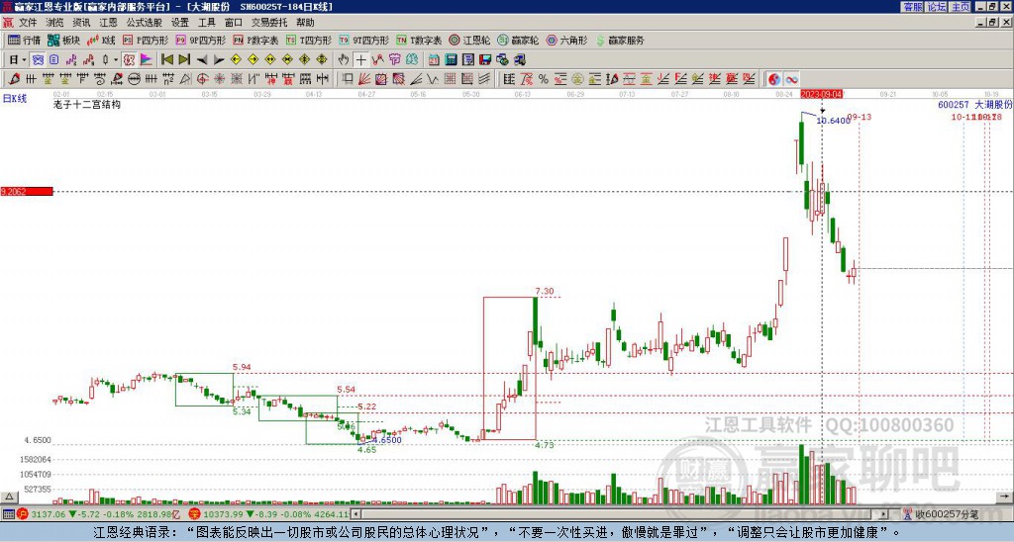
Task: Open the 赢家轮 wheel tool
Action: [x=518, y=40]
